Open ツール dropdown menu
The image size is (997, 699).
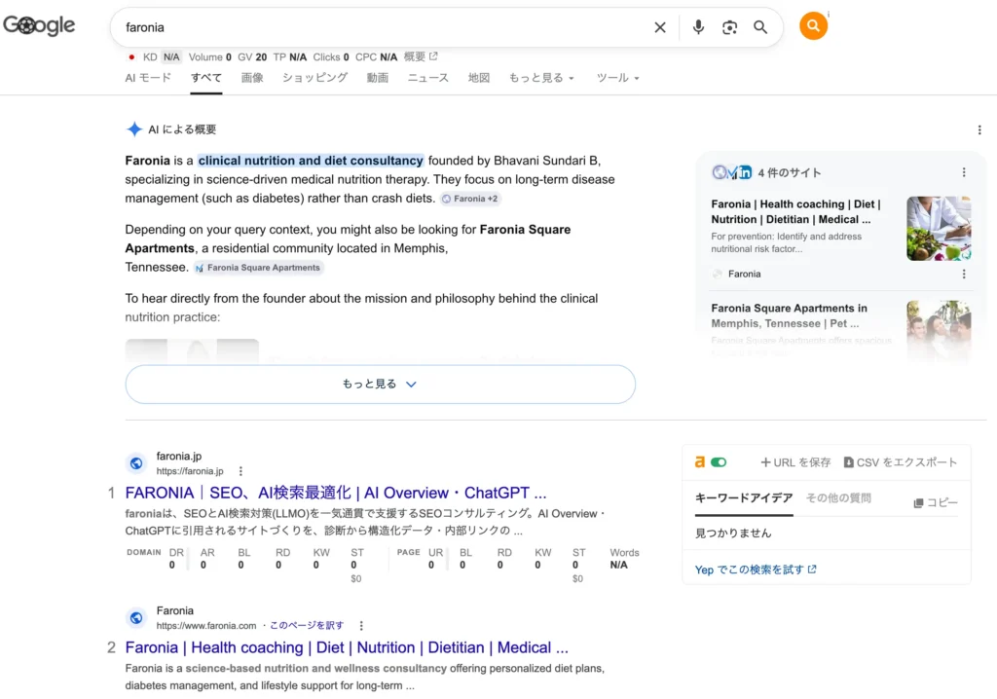(617, 78)
